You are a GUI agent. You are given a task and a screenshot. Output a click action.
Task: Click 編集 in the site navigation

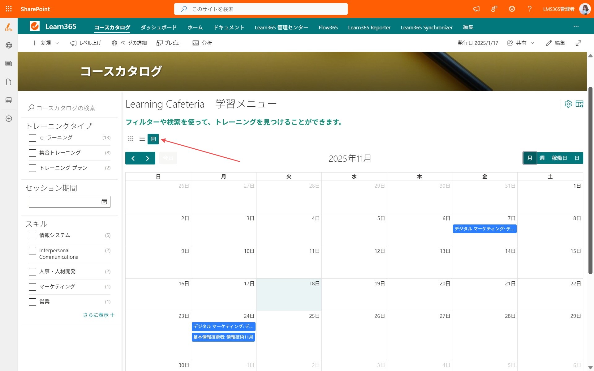[468, 27]
